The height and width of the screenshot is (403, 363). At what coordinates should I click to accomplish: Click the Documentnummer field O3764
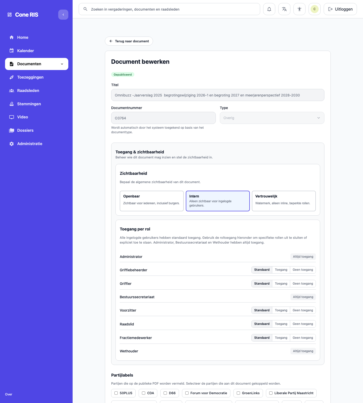pyautogui.click(x=163, y=118)
